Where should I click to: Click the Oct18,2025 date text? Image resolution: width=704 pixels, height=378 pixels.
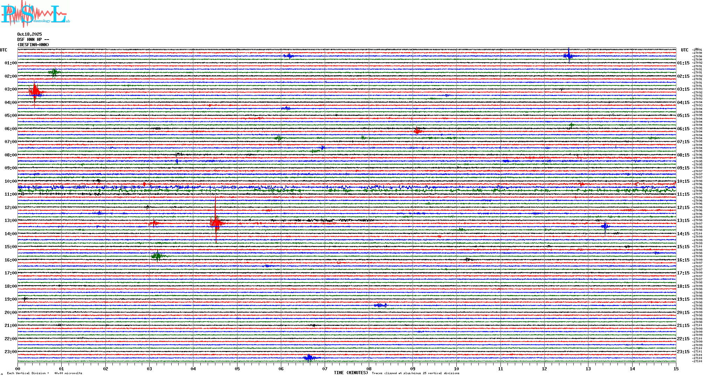29,34
